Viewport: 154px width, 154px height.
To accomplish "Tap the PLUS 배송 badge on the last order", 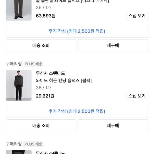I will coord(33,144).
